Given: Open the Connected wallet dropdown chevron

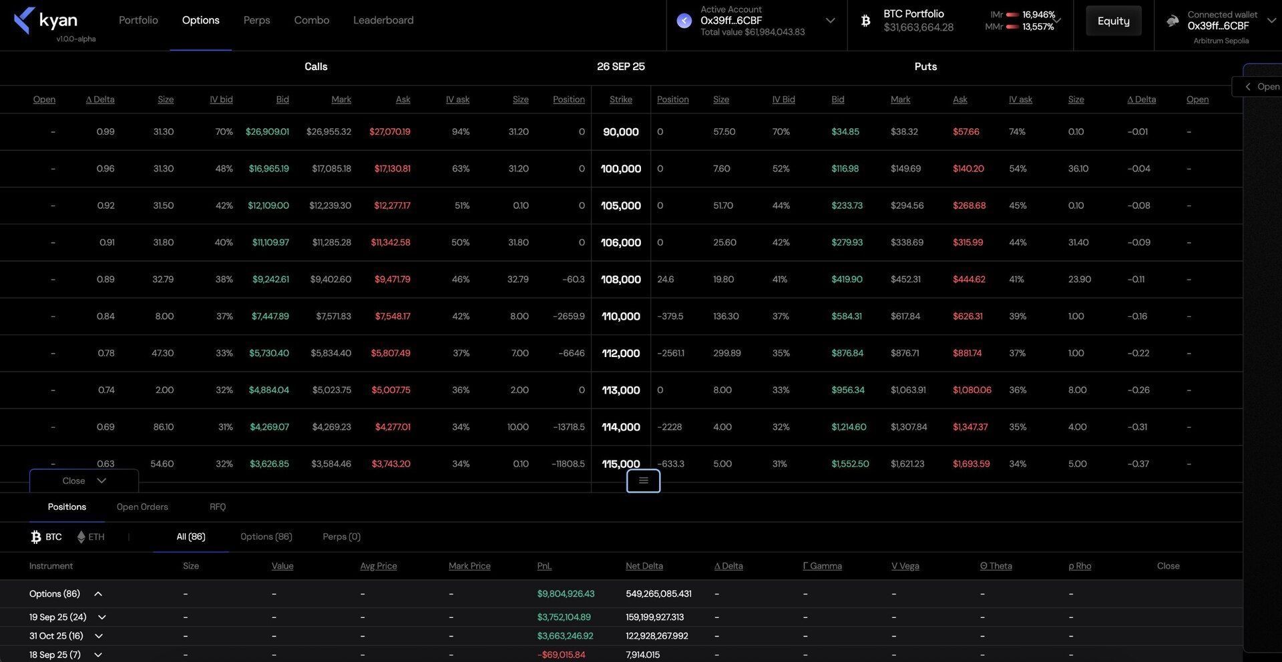Looking at the screenshot, I should [x=1271, y=21].
